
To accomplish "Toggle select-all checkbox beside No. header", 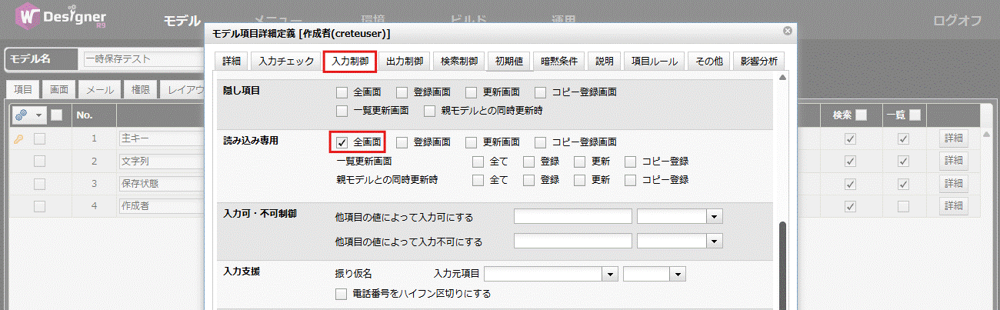I will click(x=57, y=115).
